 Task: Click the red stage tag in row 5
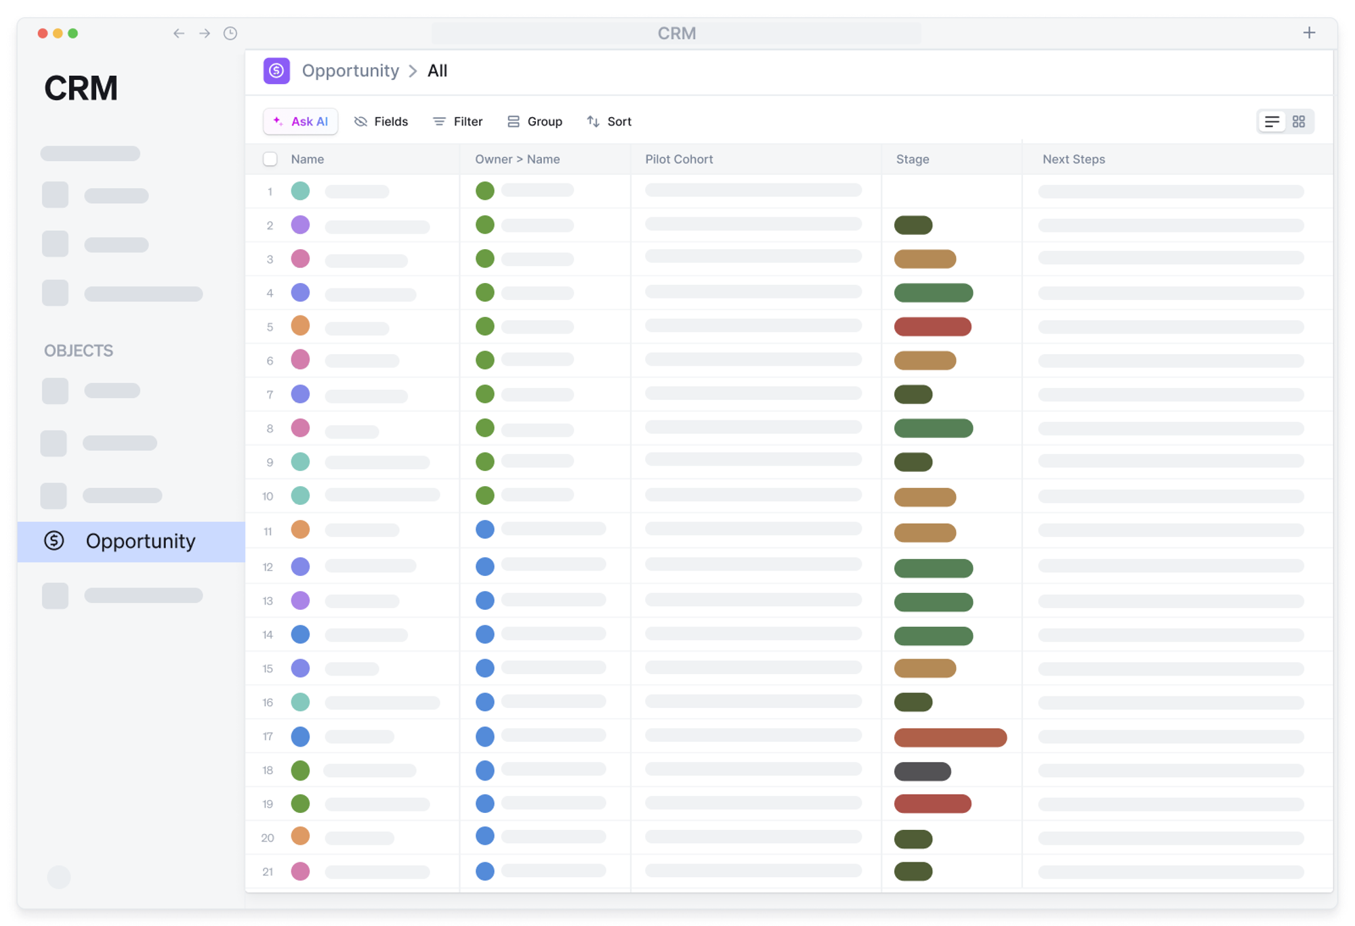click(x=932, y=327)
